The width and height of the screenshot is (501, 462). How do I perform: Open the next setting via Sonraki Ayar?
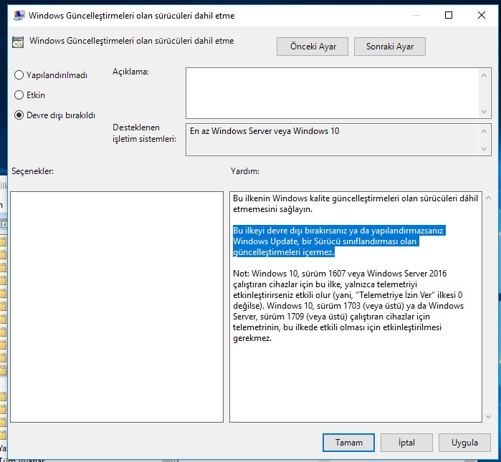coord(389,46)
